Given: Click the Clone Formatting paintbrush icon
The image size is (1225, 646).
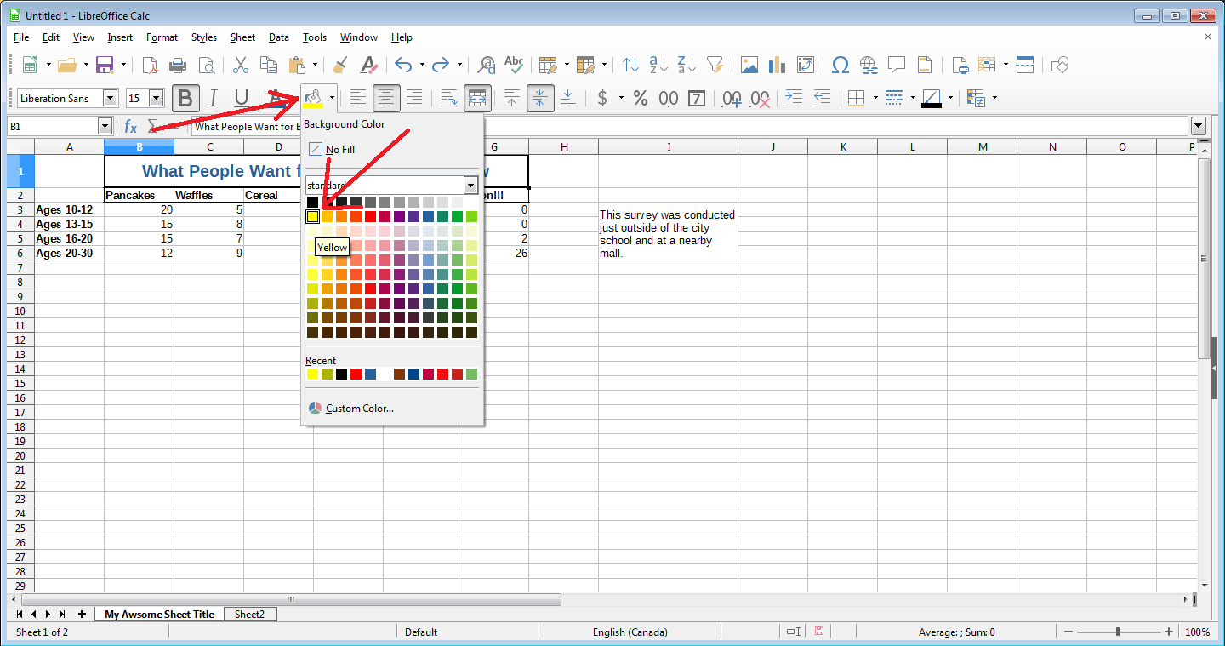Looking at the screenshot, I should [x=340, y=65].
